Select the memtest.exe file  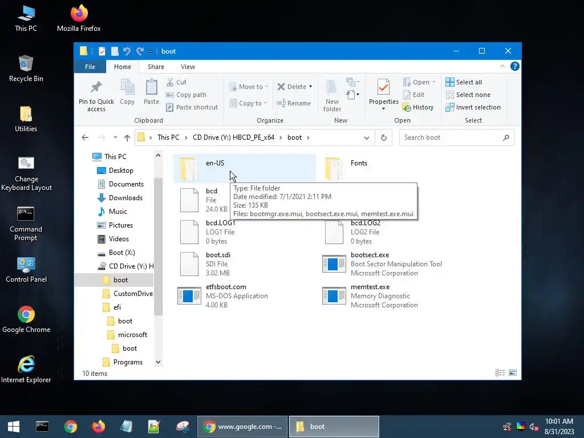(370, 296)
